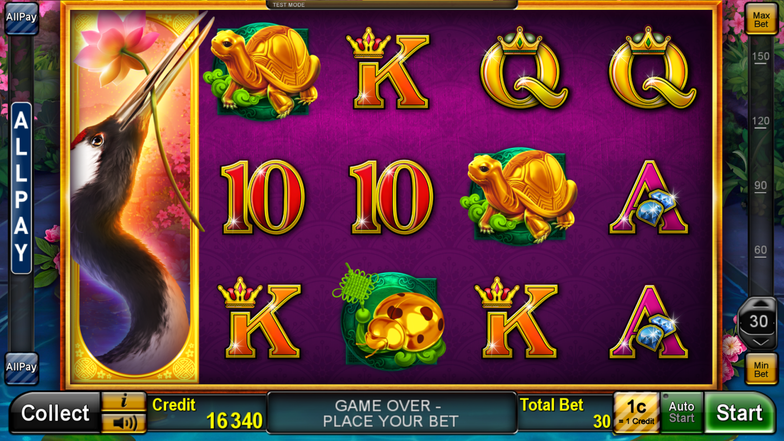The width and height of the screenshot is (784, 441).
Task: Click the crane wild reel image
Action: pos(135,196)
